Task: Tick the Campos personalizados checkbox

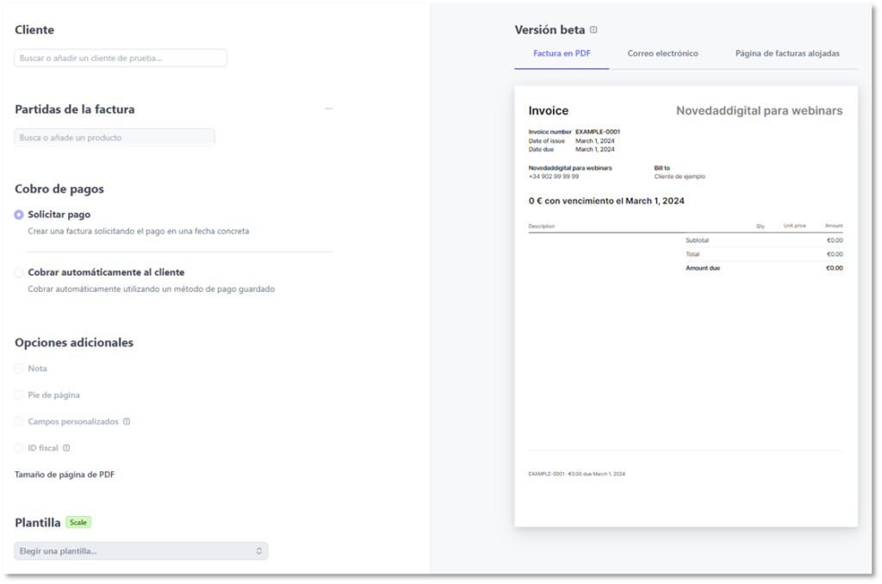Action: point(19,422)
